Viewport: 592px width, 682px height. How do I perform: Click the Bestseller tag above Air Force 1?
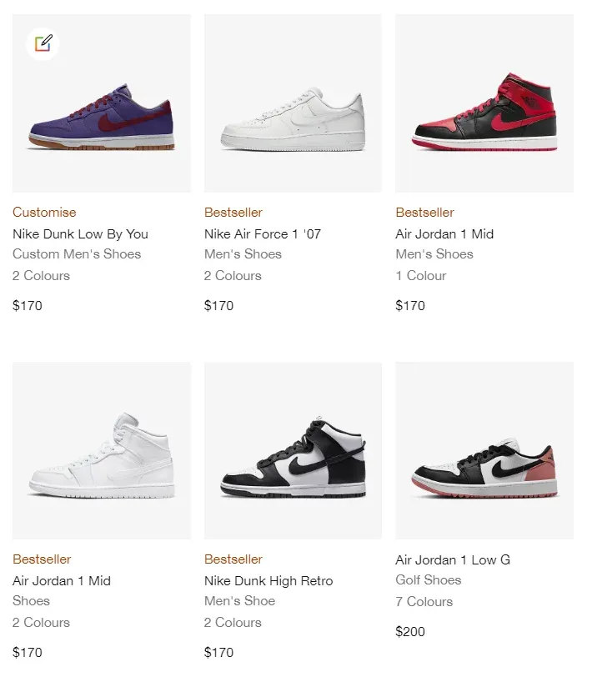[x=233, y=213]
